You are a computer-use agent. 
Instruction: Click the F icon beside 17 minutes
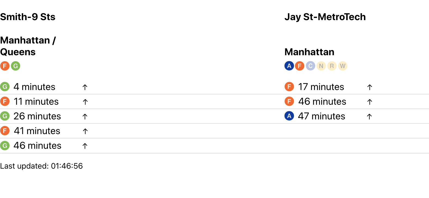click(289, 86)
